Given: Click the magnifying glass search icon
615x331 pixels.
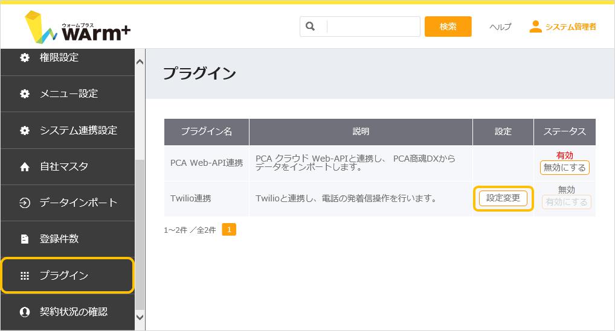Looking at the screenshot, I should pyautogui.click(x=311, y=26).
